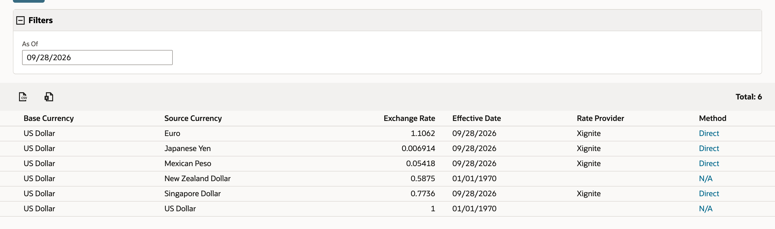Open Direct method link for Mexican Peso

[x=709, y=163]
